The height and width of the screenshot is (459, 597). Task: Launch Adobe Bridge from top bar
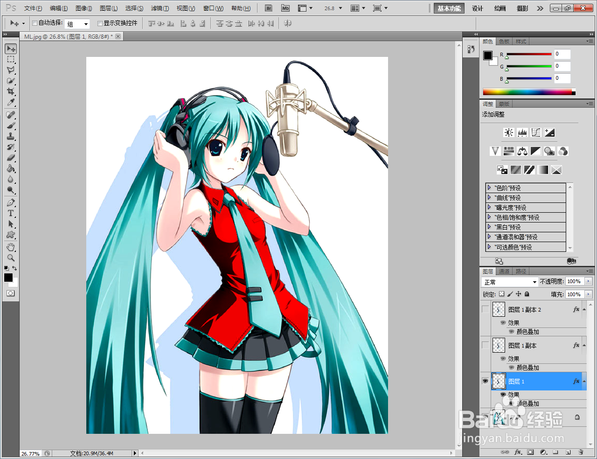click(x=269, y=8)
